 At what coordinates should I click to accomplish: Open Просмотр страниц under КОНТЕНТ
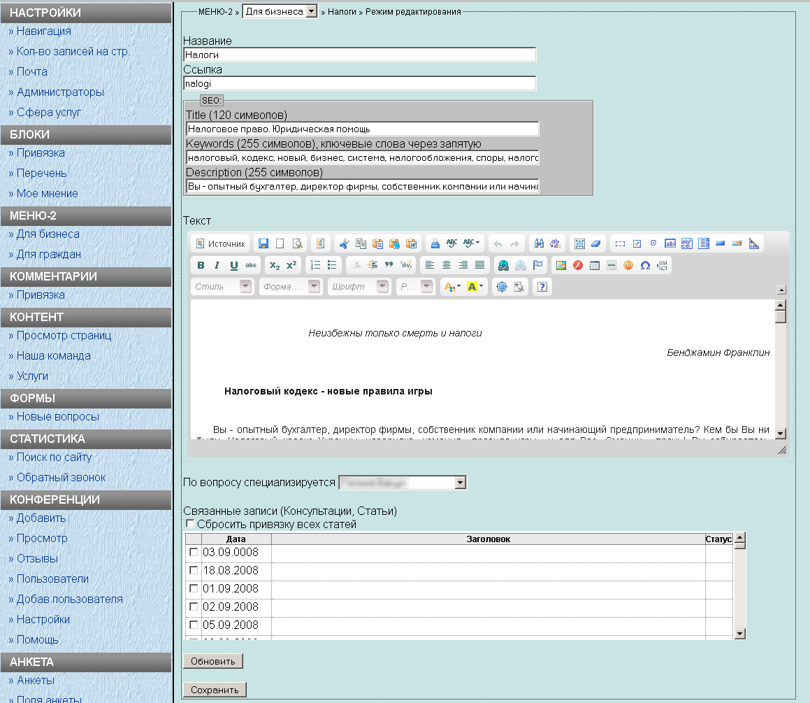[64, 336]
